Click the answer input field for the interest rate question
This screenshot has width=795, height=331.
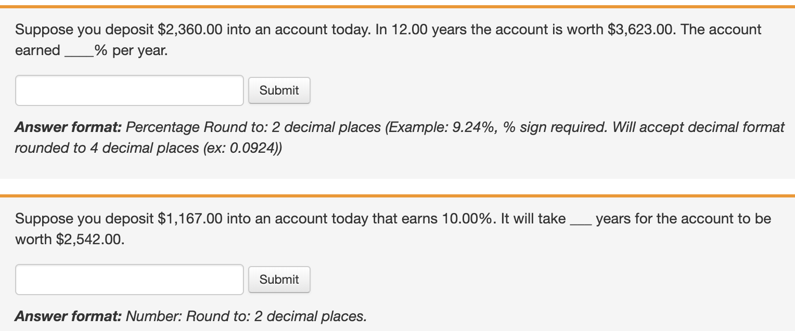[x=129, y=90]
